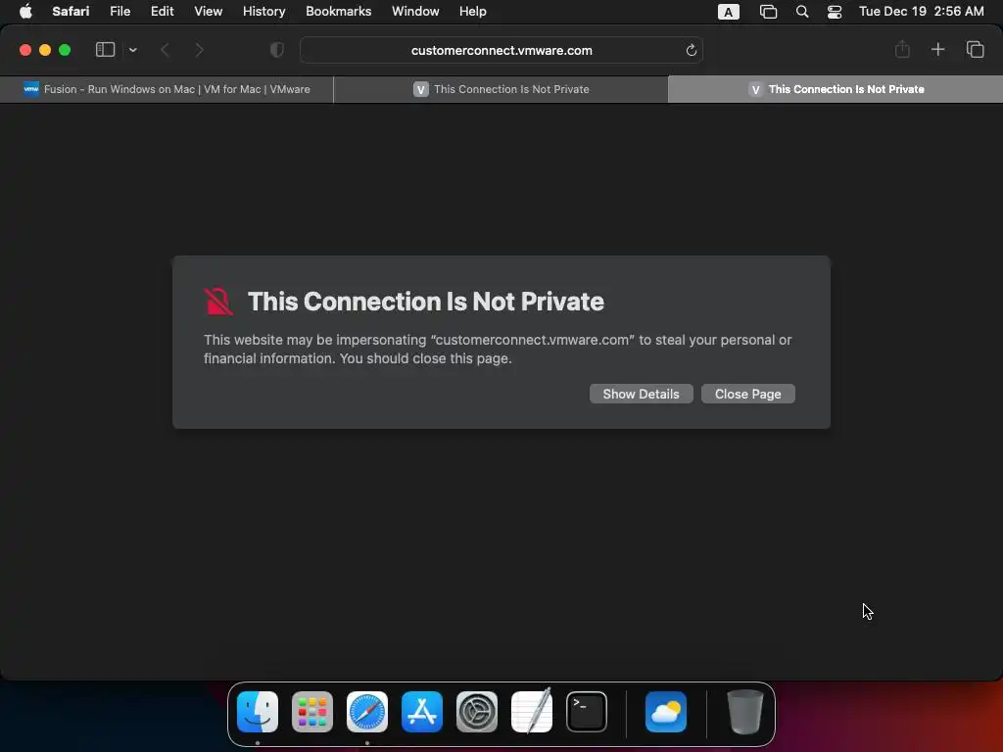Expand the tab group dropdown chevron

click(x=132, y=50)
